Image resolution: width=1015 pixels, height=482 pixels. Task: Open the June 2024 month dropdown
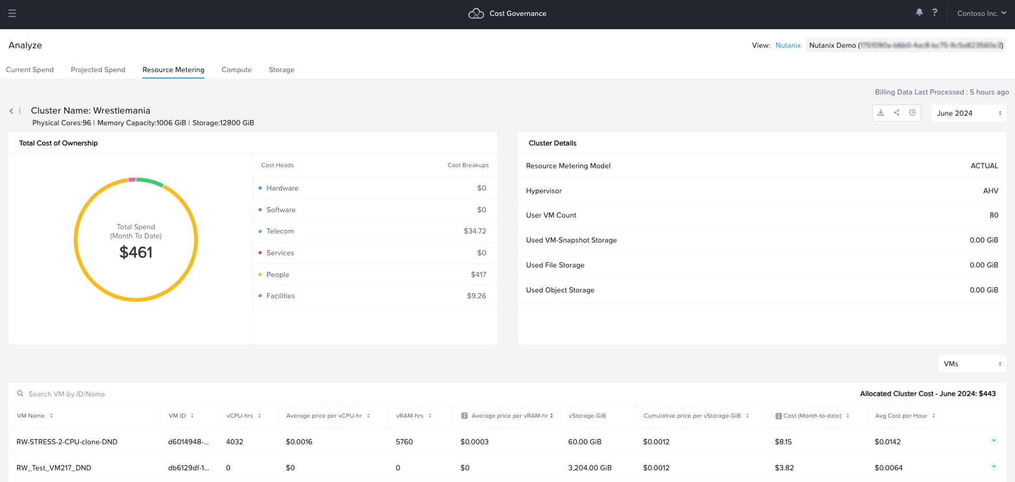click(968, 113)
